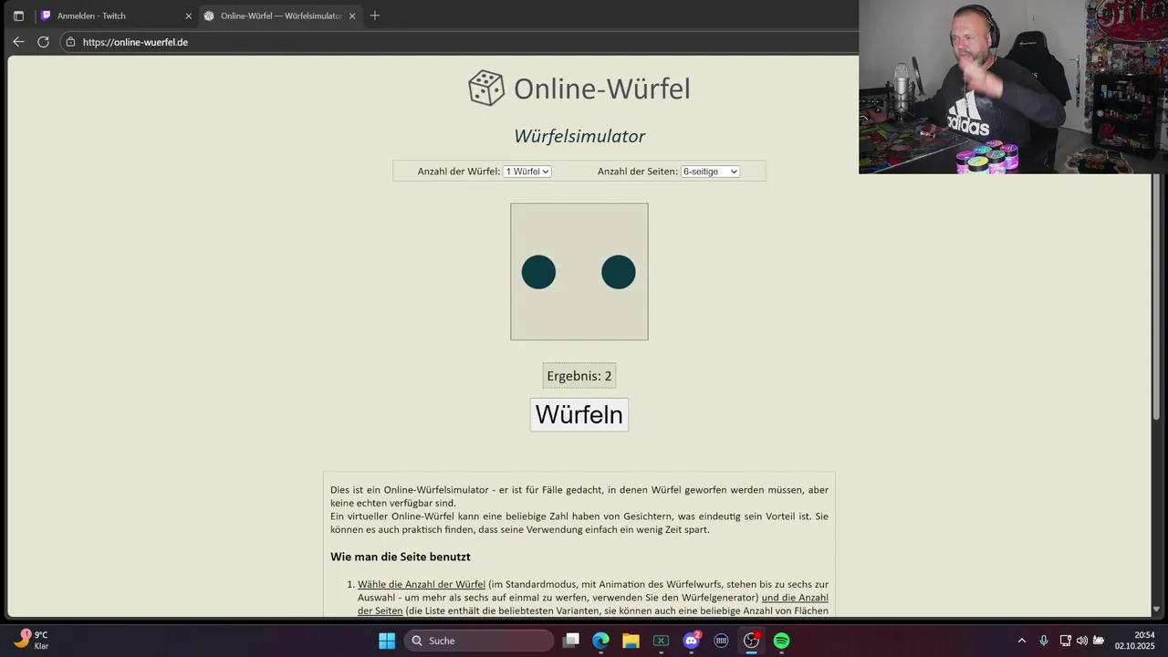The width and height of the screenshot is (1168, 657).
Task: Open the Anzahl der Seiten dropdown
Action: click(710, 172)
